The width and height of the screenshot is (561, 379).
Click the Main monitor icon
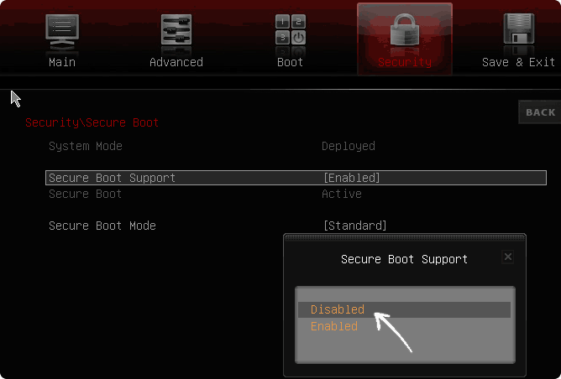[x=62, y=31]
